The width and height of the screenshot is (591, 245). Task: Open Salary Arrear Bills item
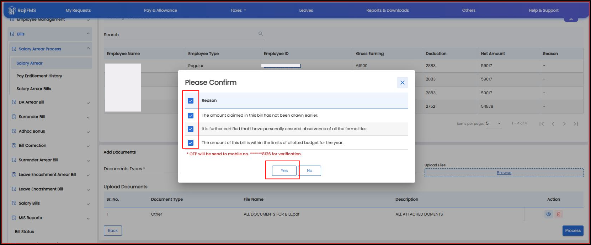click(x=34, y=89)
